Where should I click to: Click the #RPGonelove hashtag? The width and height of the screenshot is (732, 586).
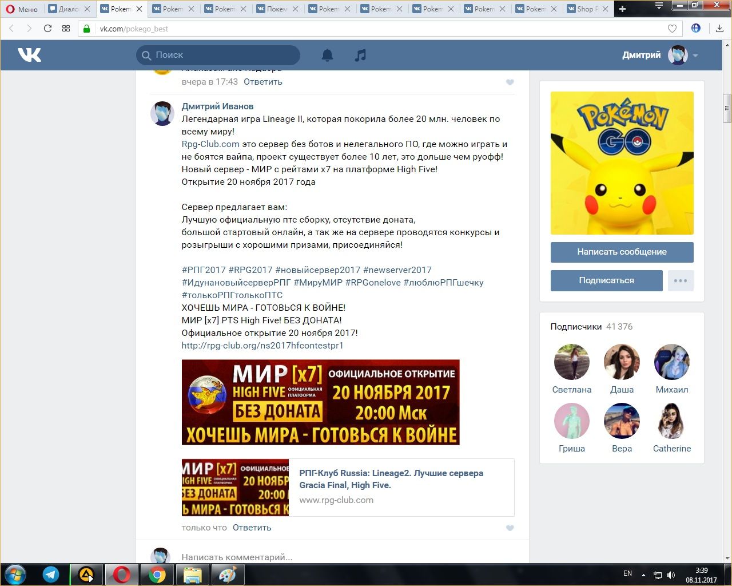point(373,283)
